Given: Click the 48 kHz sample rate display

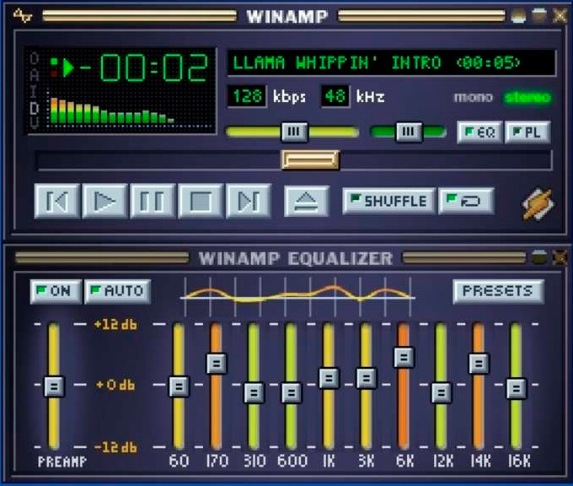Looking at the screenshot, I should (x=335, y=97).
